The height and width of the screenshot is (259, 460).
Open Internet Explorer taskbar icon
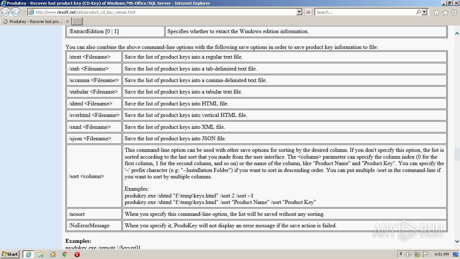click(x=28, y=254)
